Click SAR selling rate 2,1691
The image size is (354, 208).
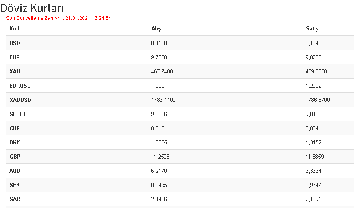[313, 199]
